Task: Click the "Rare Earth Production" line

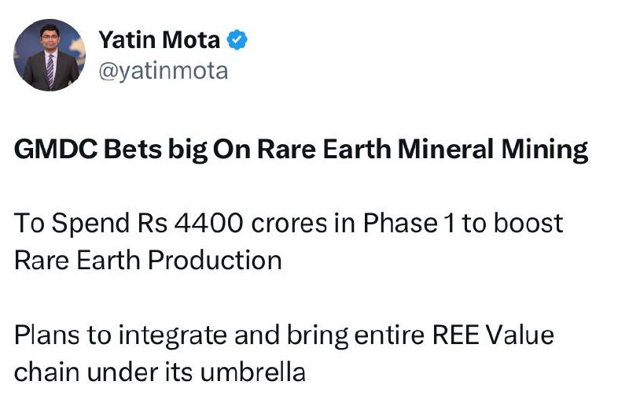Action: click(148, 260)
